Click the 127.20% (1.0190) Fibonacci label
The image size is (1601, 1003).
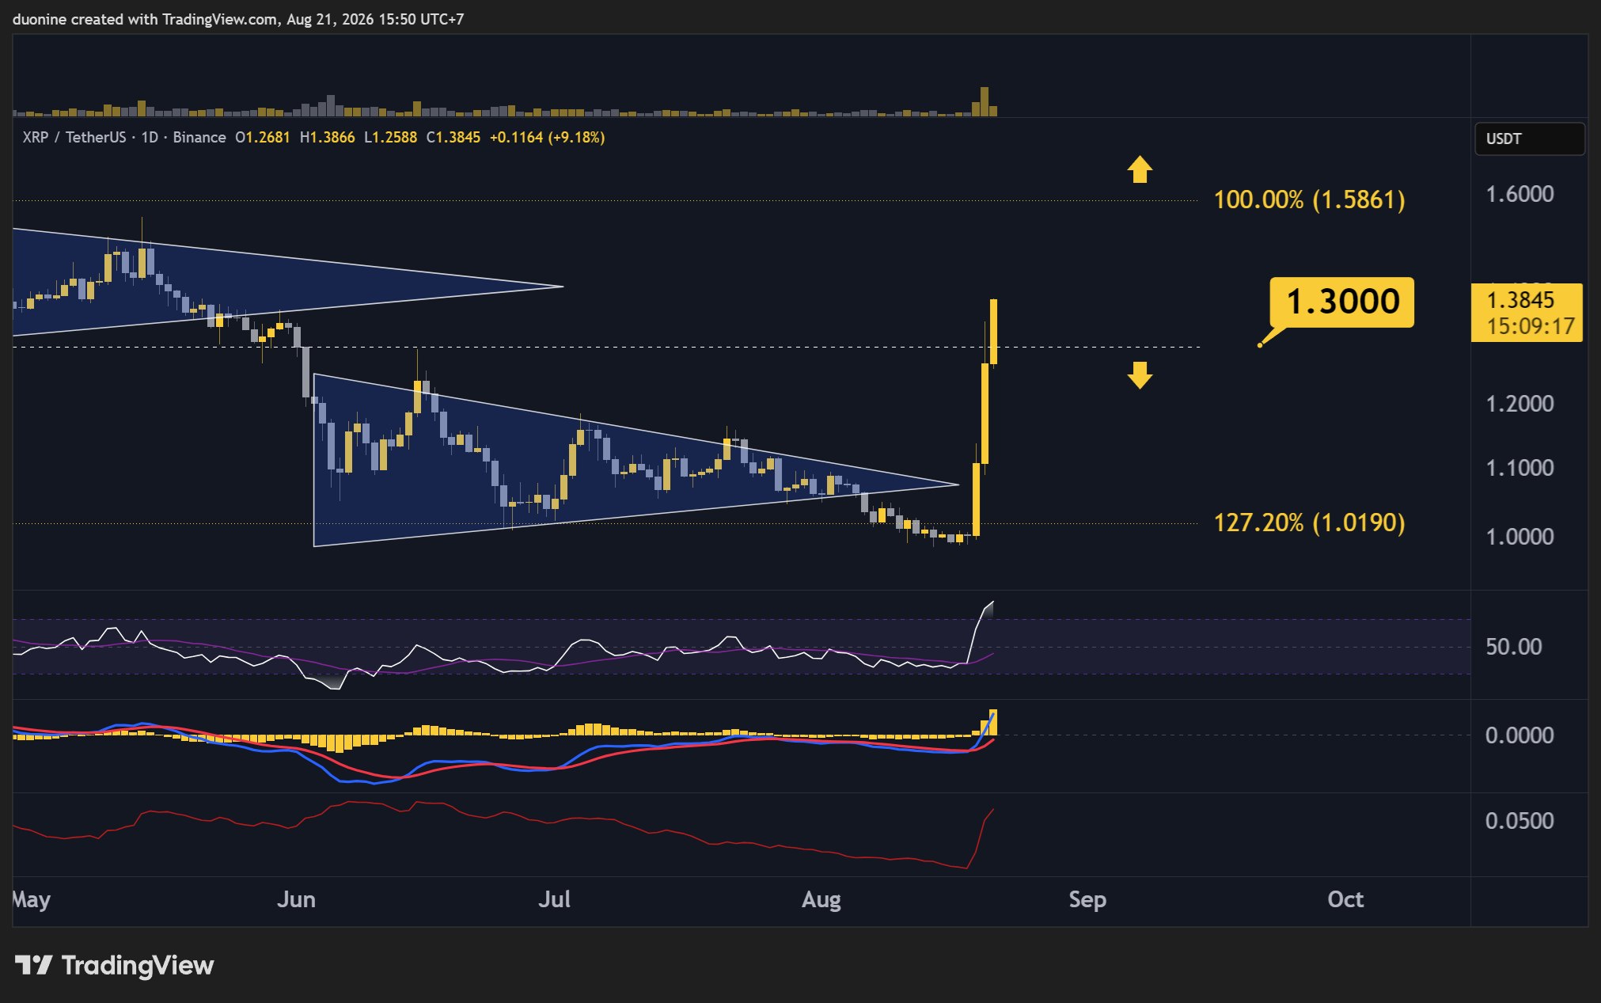point(1309,522)
